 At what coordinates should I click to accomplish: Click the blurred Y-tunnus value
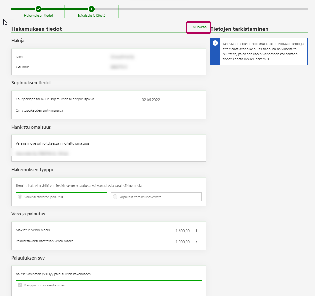[x=120, y=67]
